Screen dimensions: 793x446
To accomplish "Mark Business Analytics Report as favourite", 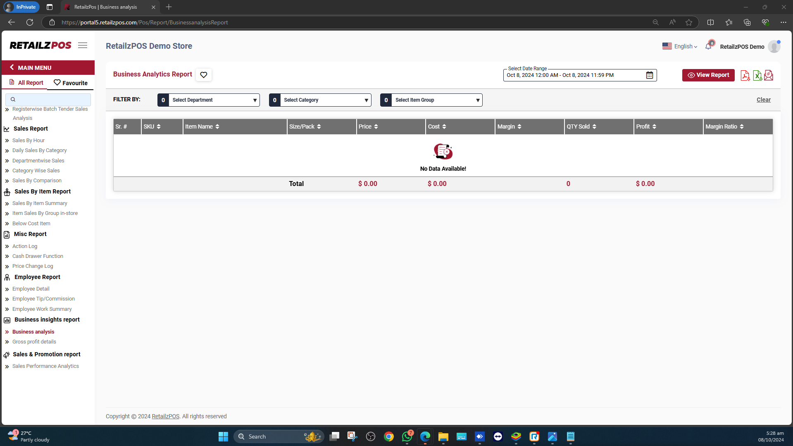I will (x=204, y=75).
